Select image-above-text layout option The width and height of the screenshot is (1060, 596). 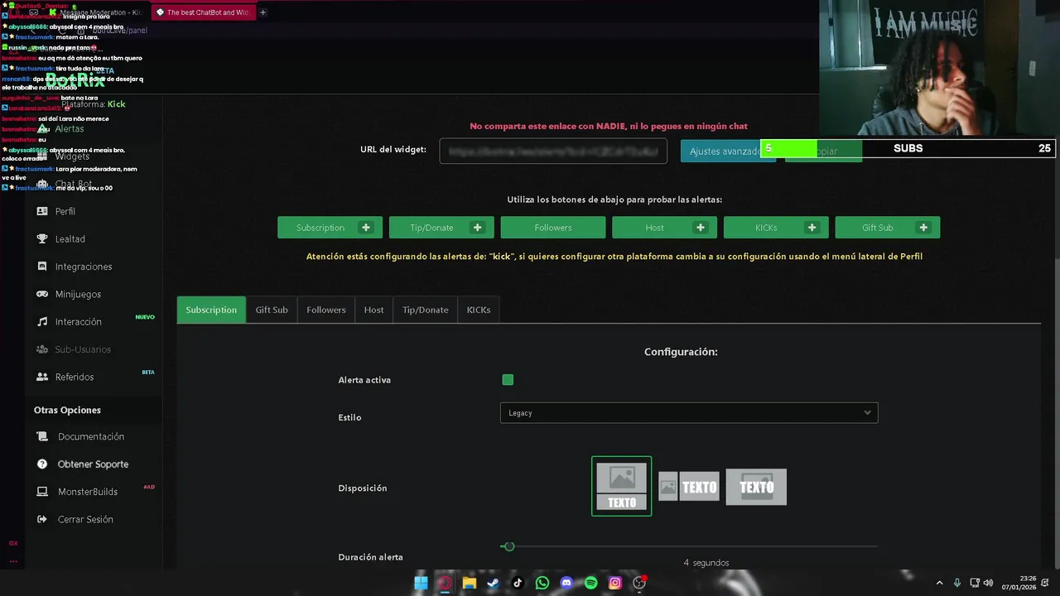coord(622,487)
